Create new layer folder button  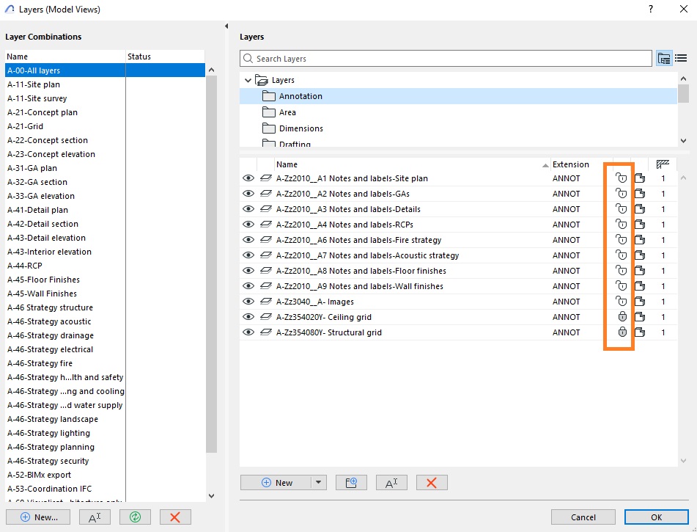click(351, 483)
